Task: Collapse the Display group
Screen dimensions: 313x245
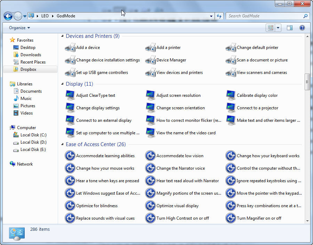Action: [62, 84]
